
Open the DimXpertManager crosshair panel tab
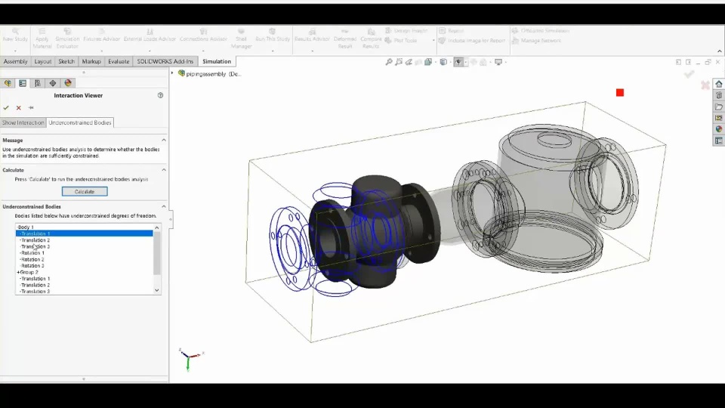[53, 83]
